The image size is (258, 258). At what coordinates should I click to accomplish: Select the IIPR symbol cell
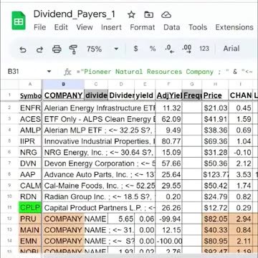[x=30, y=141]
